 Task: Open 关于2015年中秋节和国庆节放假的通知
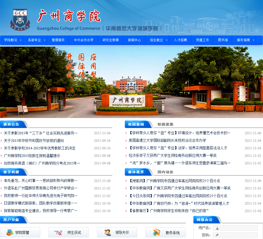34,141
